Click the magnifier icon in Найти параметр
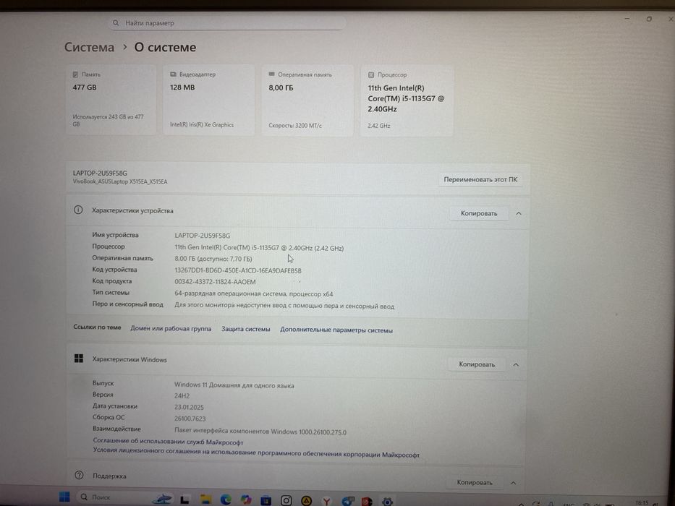This screenshot has width=675, height=506. pos(115,23)
